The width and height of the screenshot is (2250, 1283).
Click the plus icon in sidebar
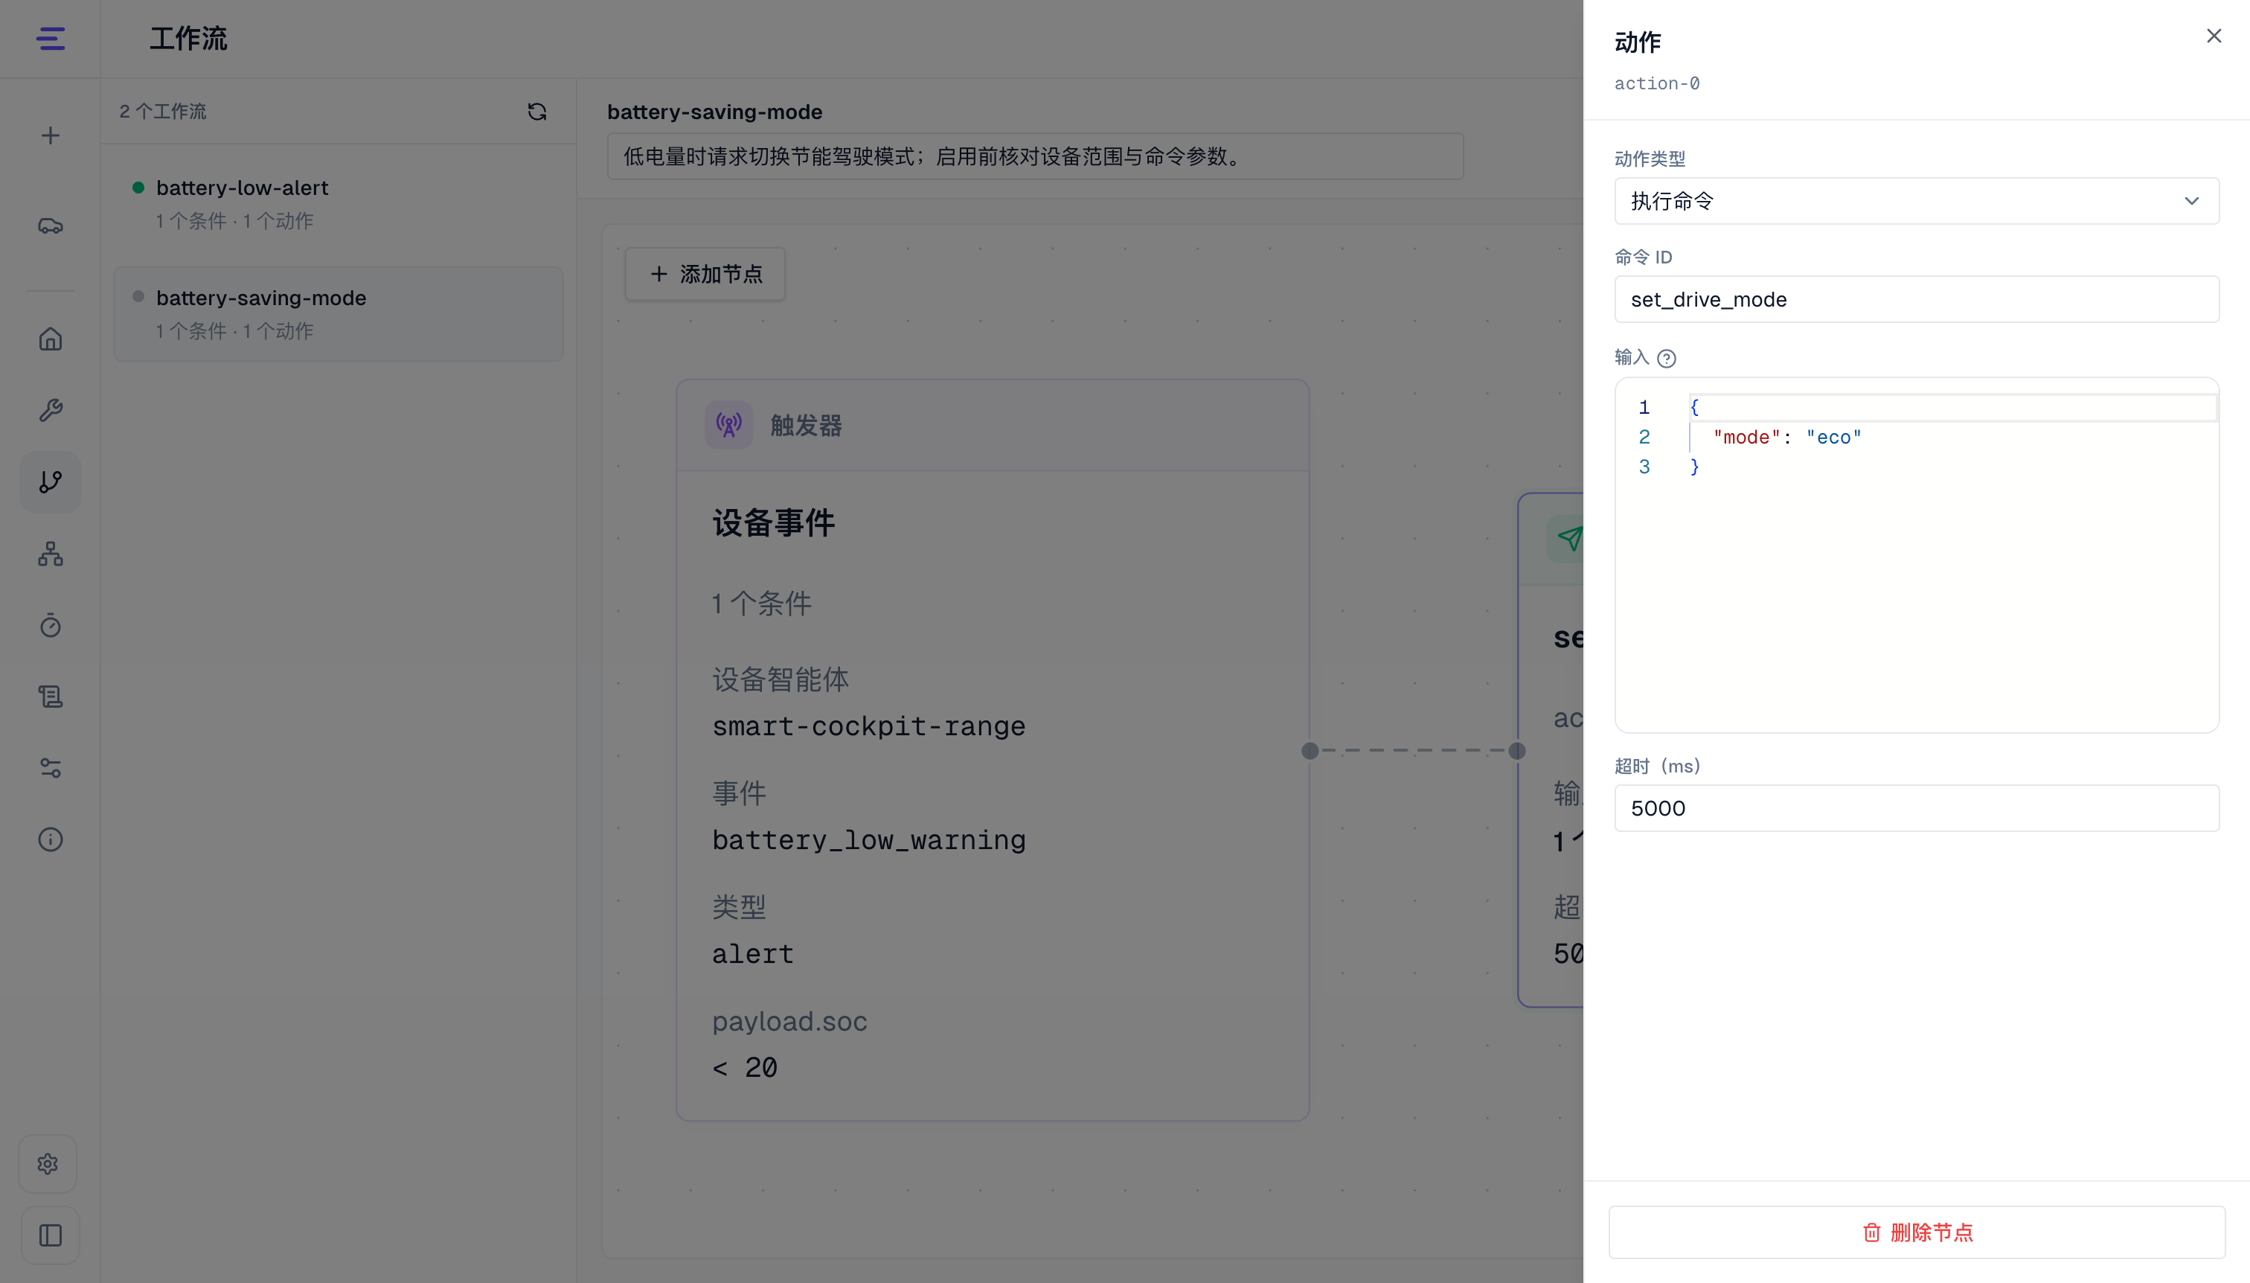click(50, 135)
